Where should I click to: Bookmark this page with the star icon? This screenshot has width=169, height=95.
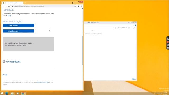click(75, 6)
